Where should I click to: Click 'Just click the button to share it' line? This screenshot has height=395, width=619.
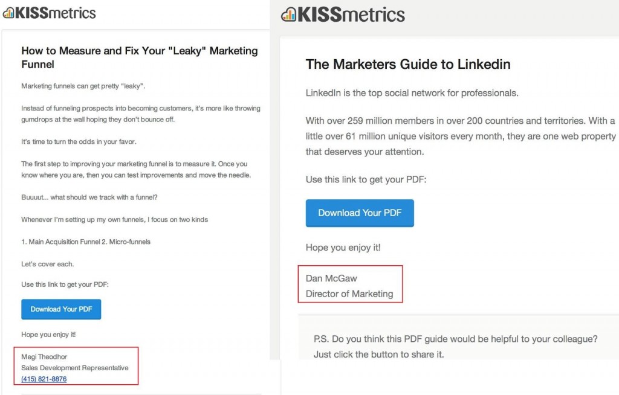pyautogui.click(x=379, y=355)
